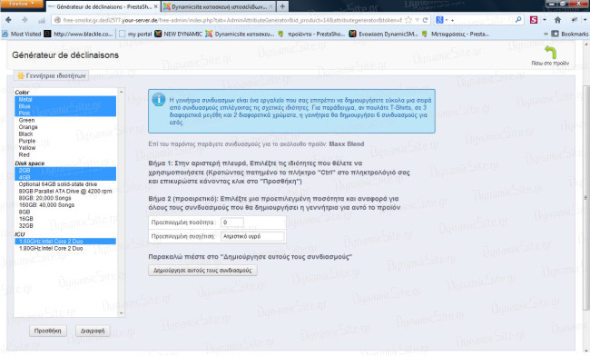The width and height of the screenshot is (590, 356).
Task: Click the browser Back arrow
Action: [8, 20]
